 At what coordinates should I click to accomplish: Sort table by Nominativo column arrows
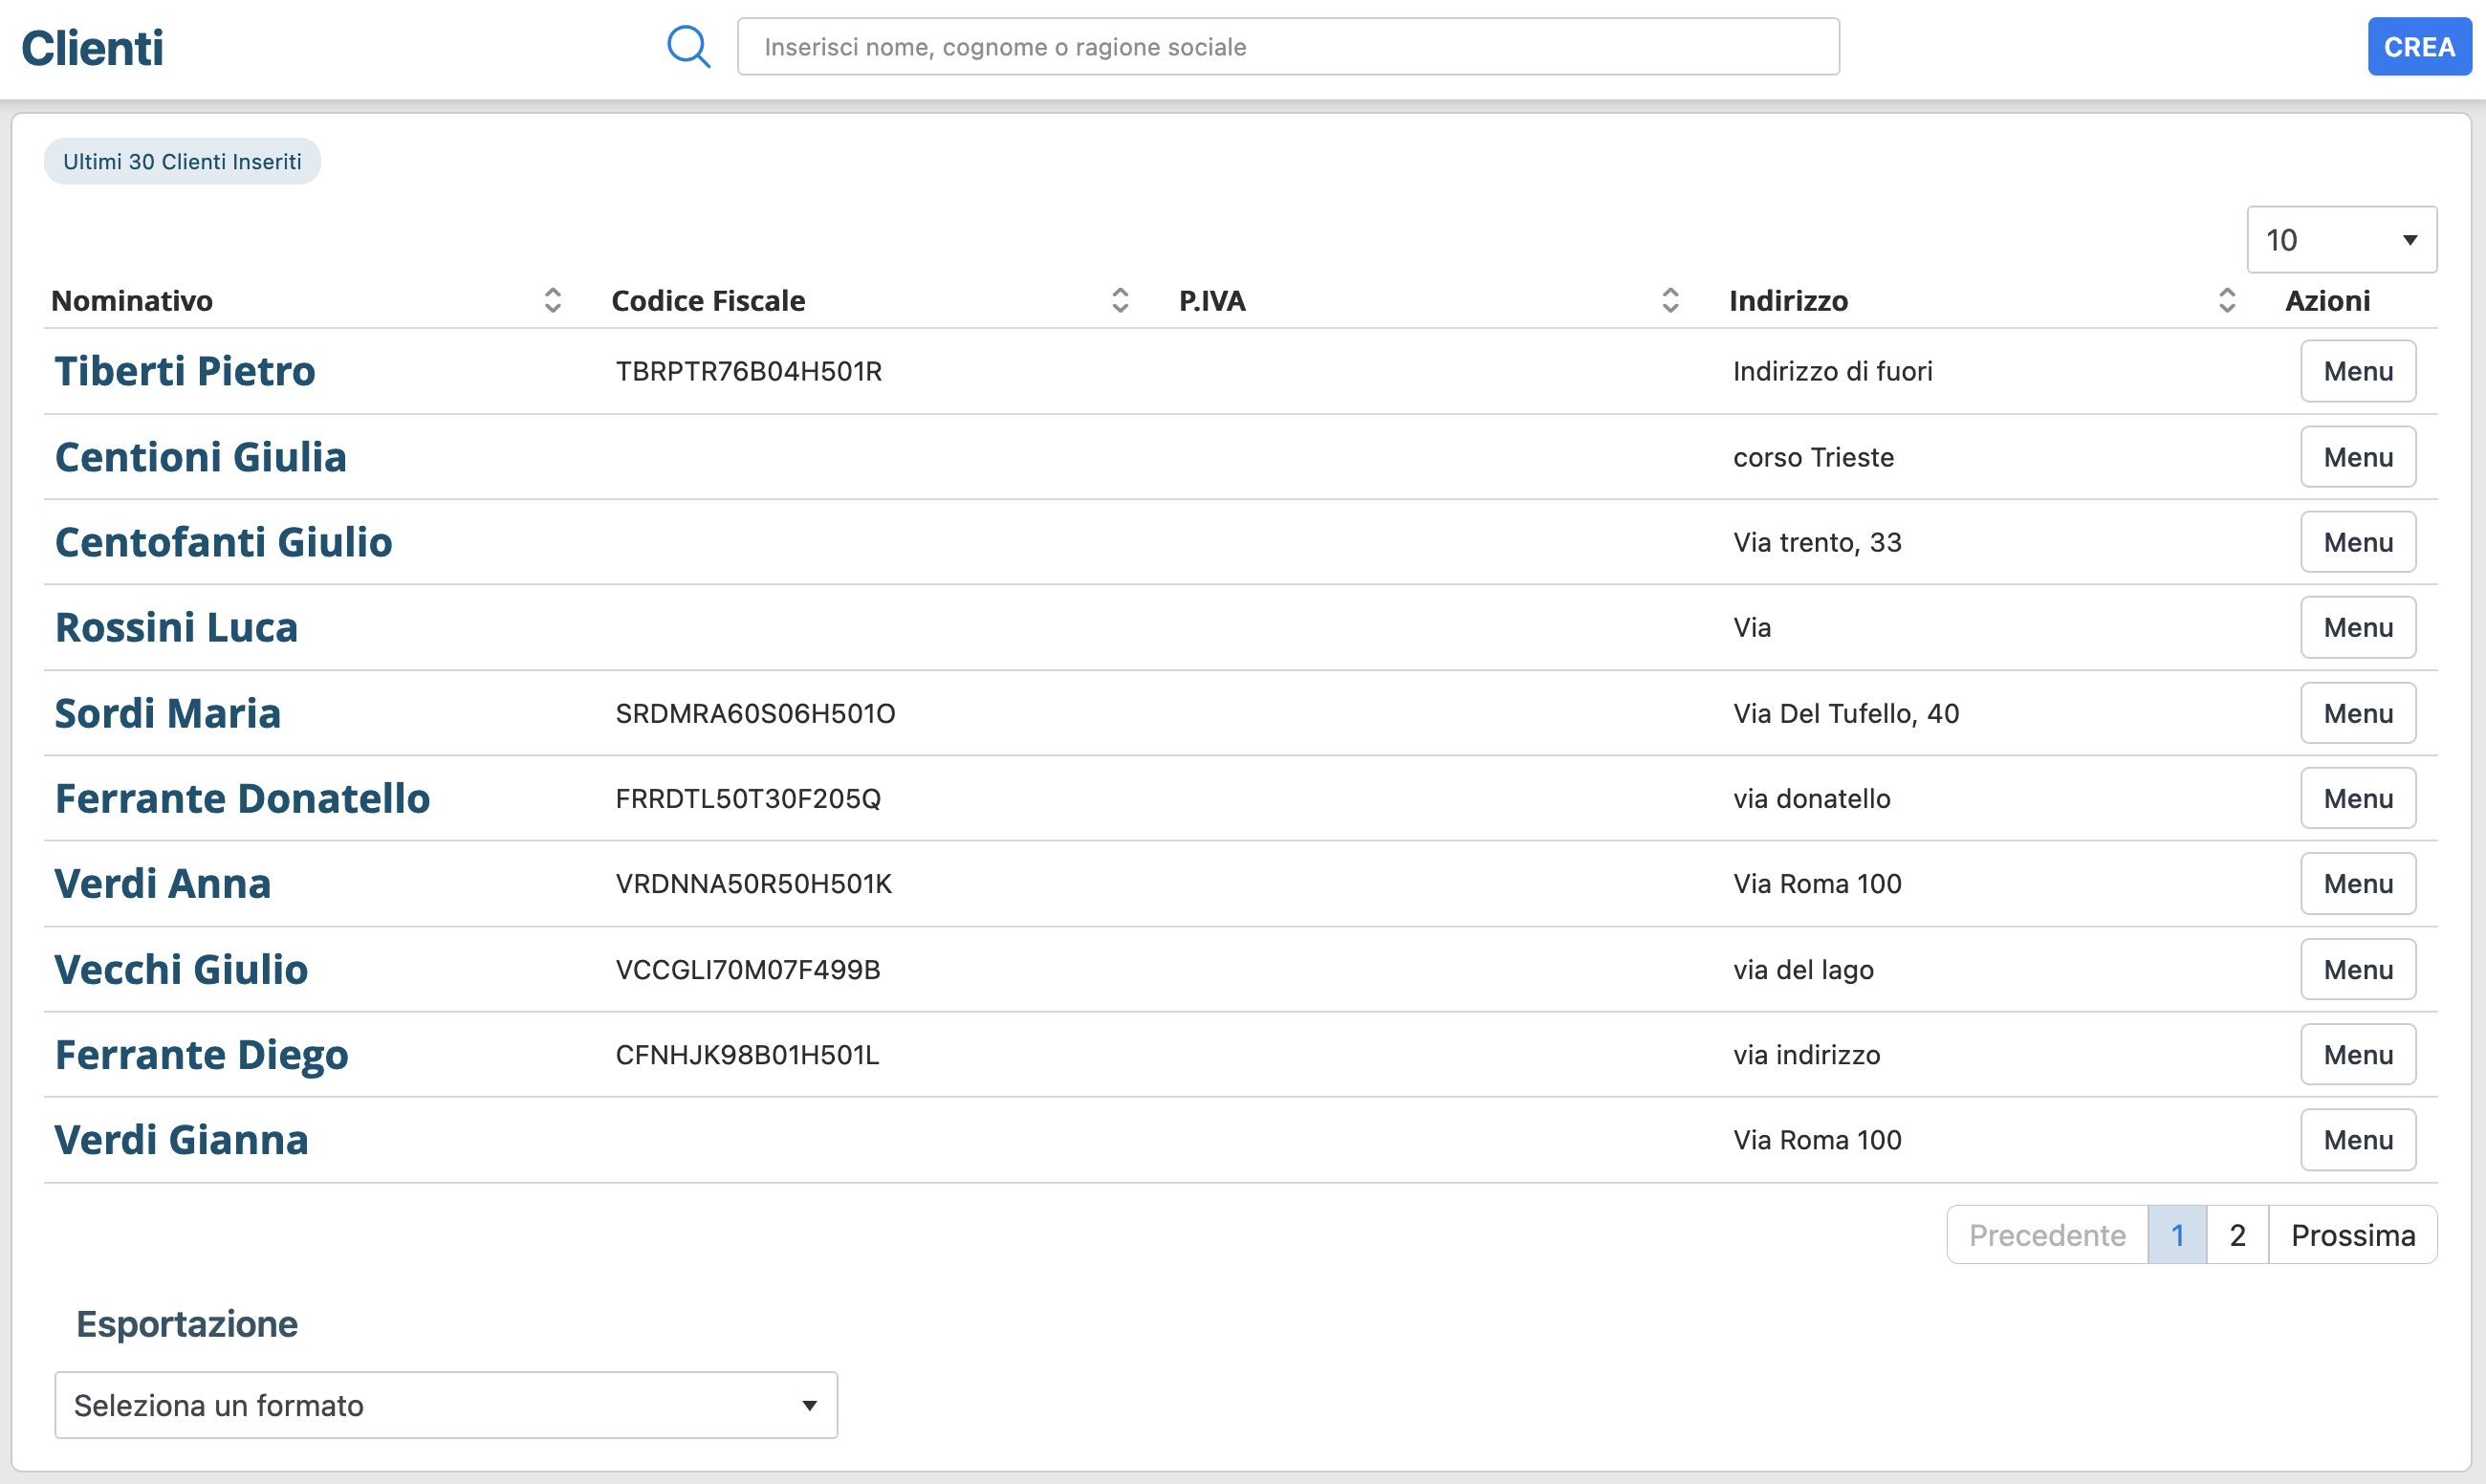pos(552,300)
